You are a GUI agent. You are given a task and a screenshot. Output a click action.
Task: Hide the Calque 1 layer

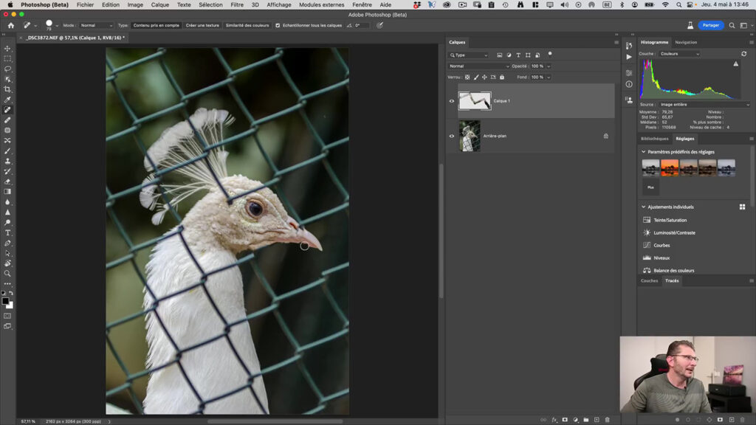[452, 101]
